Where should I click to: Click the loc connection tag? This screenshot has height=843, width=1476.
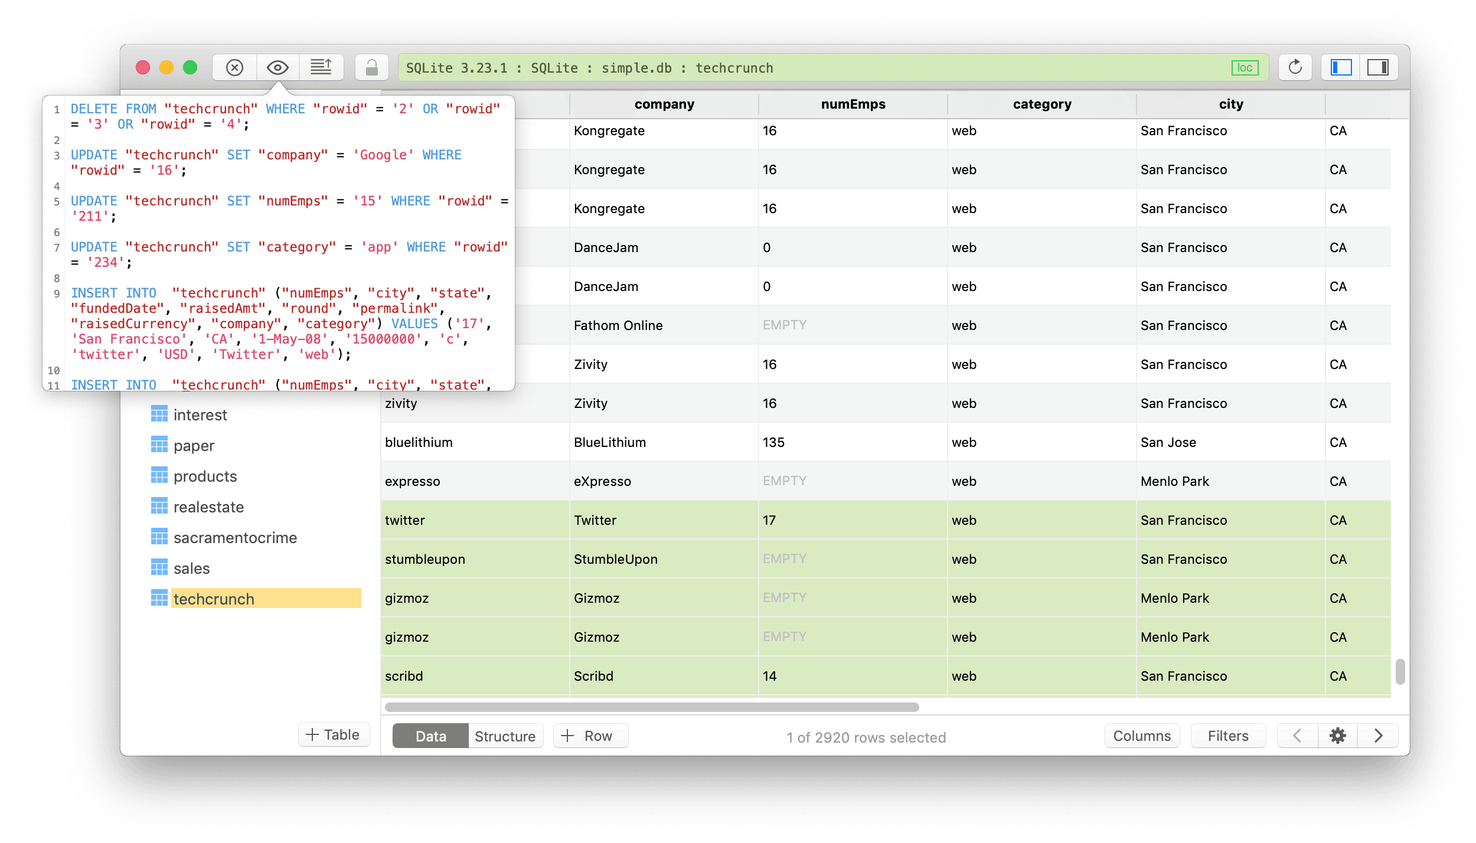(1245, 68)
